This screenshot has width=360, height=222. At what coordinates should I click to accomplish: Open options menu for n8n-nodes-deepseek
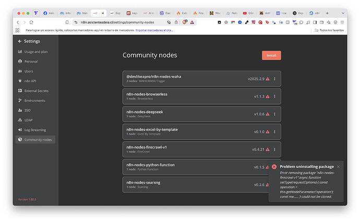[x=274, y=114]
